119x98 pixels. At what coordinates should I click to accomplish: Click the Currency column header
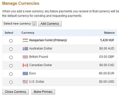point(28,33)
